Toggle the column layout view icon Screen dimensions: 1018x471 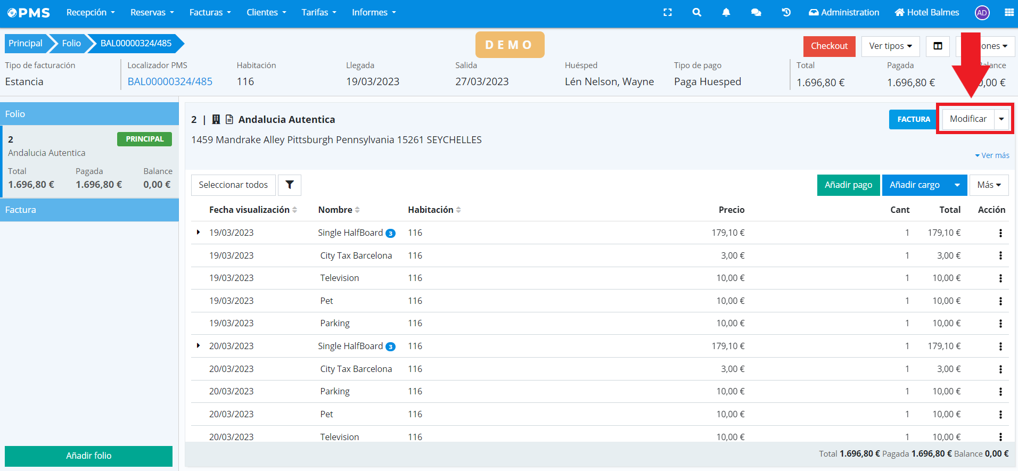pos(938,46)
